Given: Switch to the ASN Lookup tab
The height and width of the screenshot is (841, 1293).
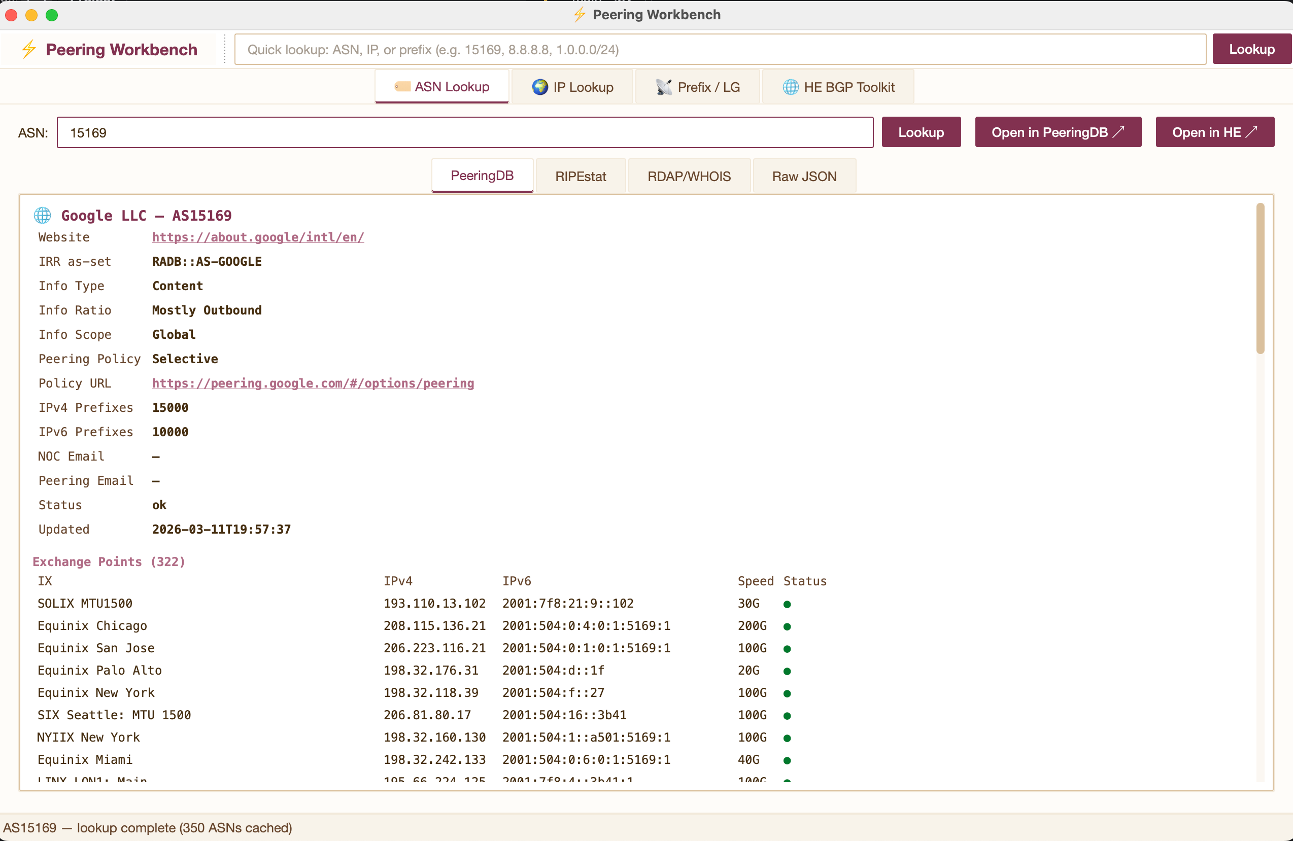Looking at the screenshot, I should point(441,86).
